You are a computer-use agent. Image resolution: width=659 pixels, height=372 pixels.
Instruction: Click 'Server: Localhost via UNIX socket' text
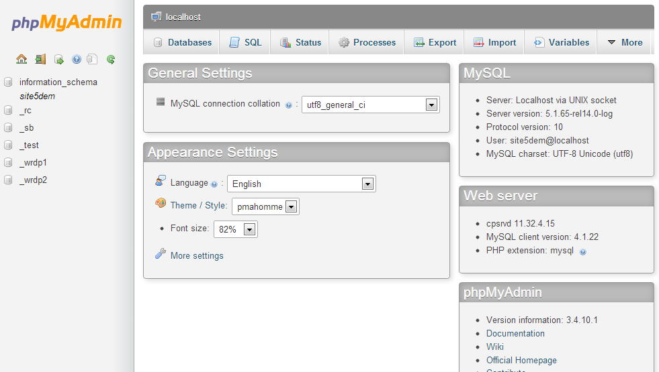[x=551, y=101]
